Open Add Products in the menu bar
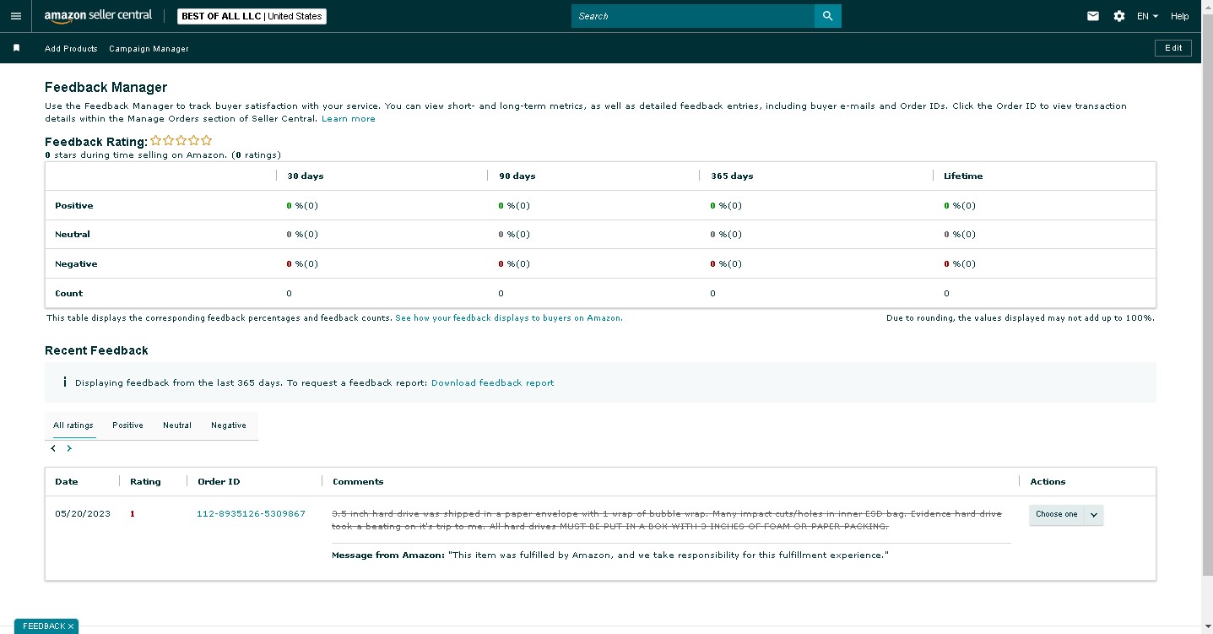 click(x=71, y=49)
